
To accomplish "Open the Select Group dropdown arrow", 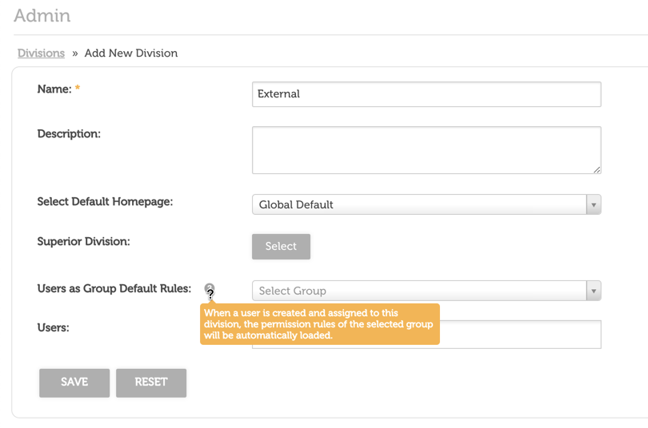I will pyautogui.click(x=593, y=291).
